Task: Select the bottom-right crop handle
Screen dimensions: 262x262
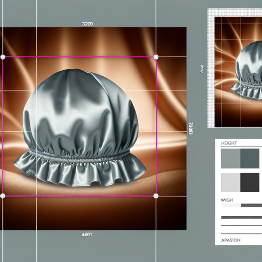Action: click(x=156, y=196)
